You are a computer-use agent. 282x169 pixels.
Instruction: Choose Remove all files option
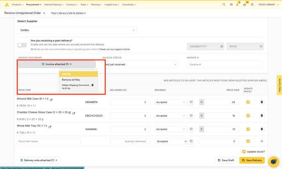(78, 79)
